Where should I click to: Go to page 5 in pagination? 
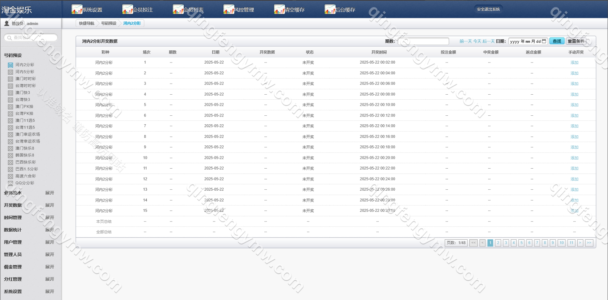521,243
